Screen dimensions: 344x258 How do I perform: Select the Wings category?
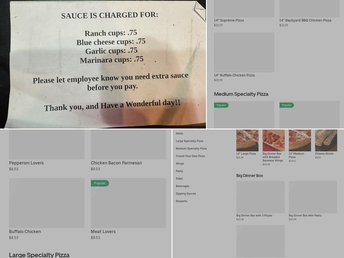point(180,163)
